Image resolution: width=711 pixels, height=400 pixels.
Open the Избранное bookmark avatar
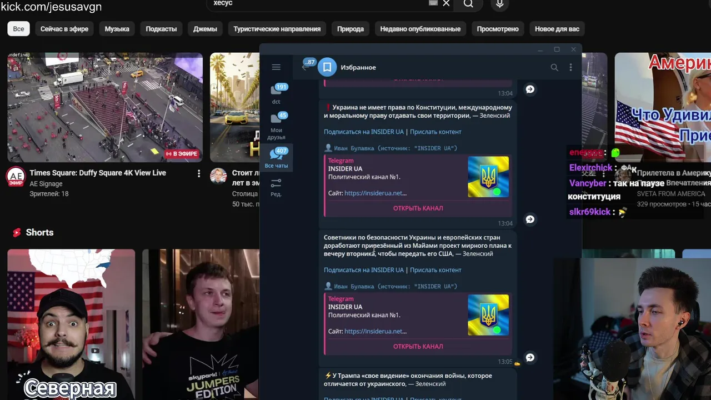(327, 67)
